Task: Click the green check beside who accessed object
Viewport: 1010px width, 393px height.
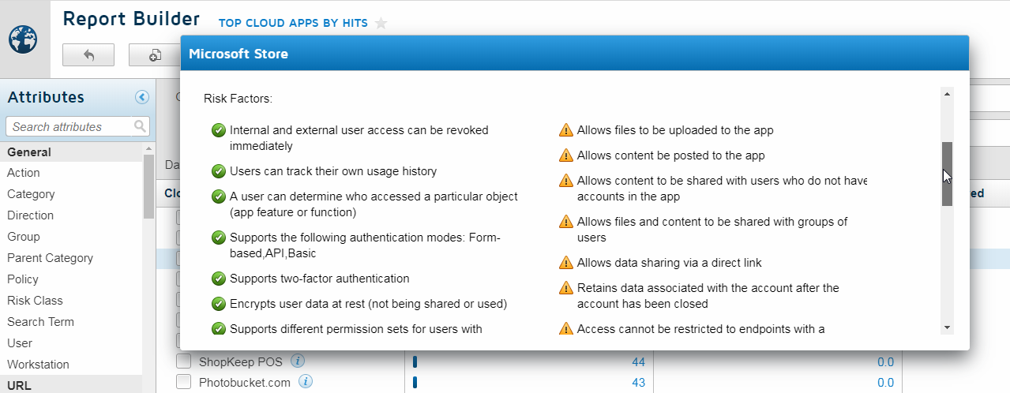Action: pyautogui.click(x=219, y=196)
